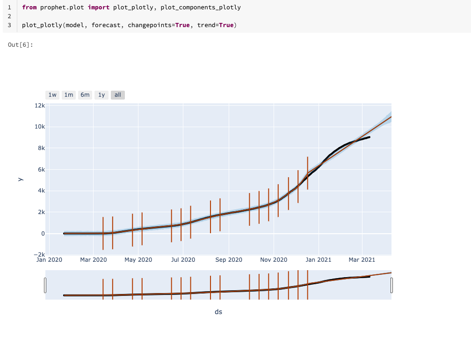Click the 6k y-axis tick label
471x337 pixels.
click(x=42, y=170)
